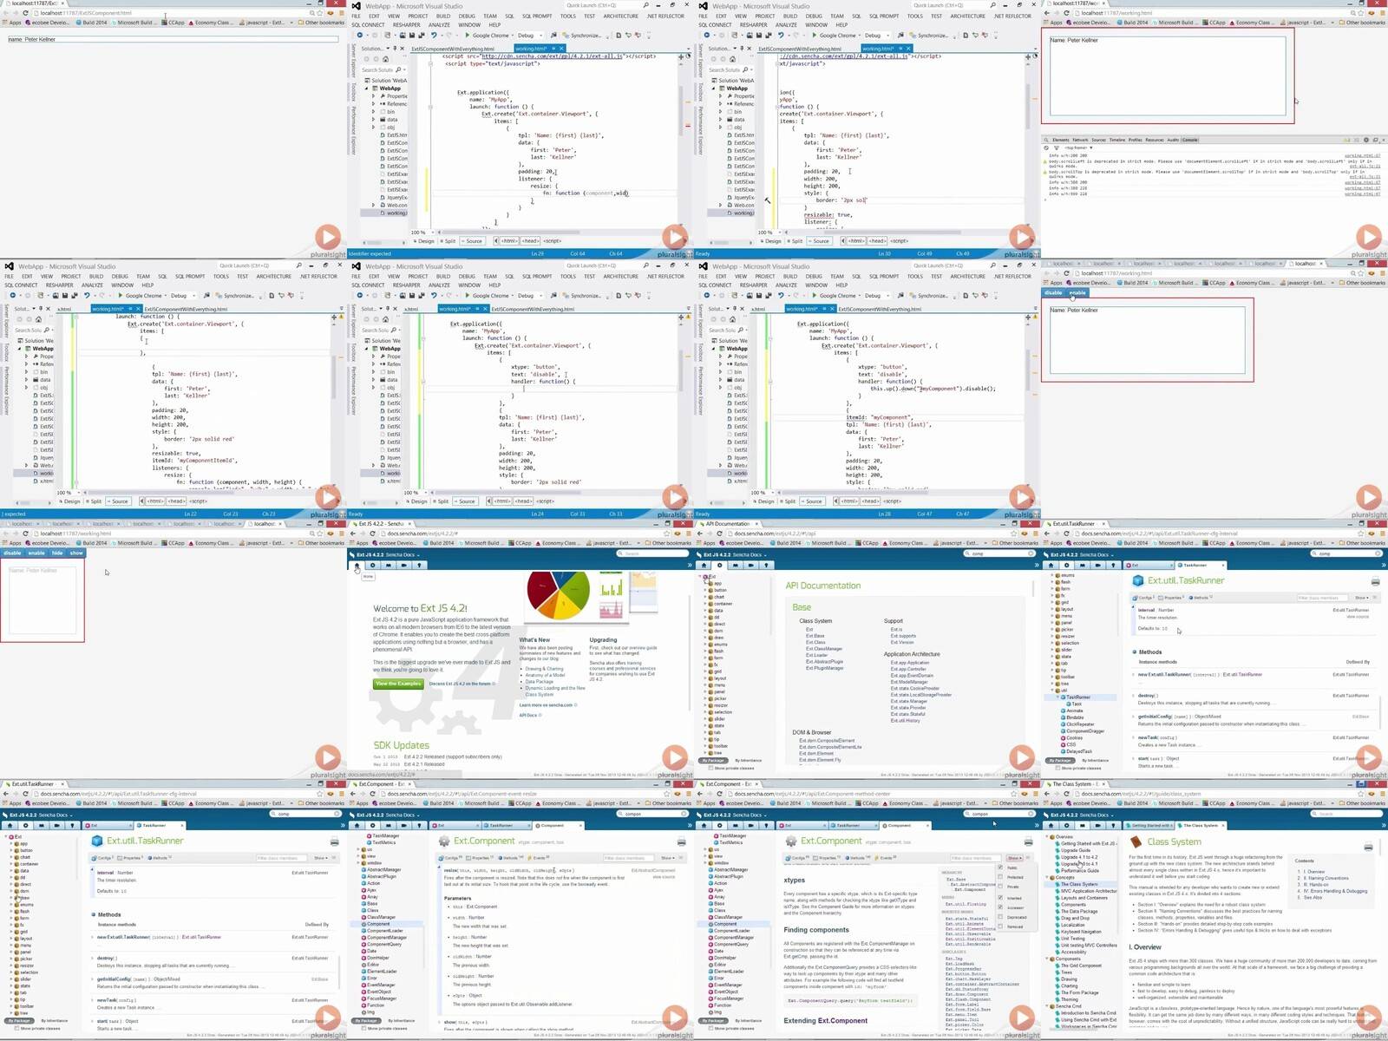The width and height of the screenshot is (1388, 1041).
Task: Click the DevTools settings gear icon
Action: coord(1366,140)
